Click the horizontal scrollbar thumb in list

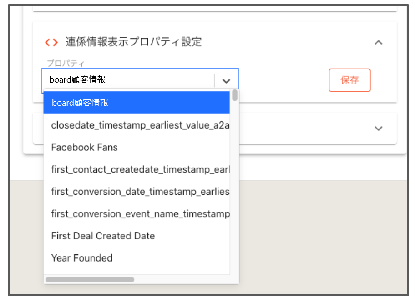point(90,280)
